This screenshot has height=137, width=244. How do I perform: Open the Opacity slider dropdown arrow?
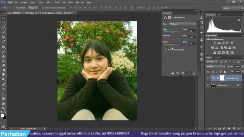coord(242,67)
